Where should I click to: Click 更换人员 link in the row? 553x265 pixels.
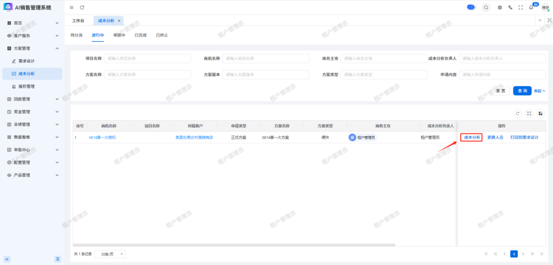pyautogui.click(x=495, y=137)
